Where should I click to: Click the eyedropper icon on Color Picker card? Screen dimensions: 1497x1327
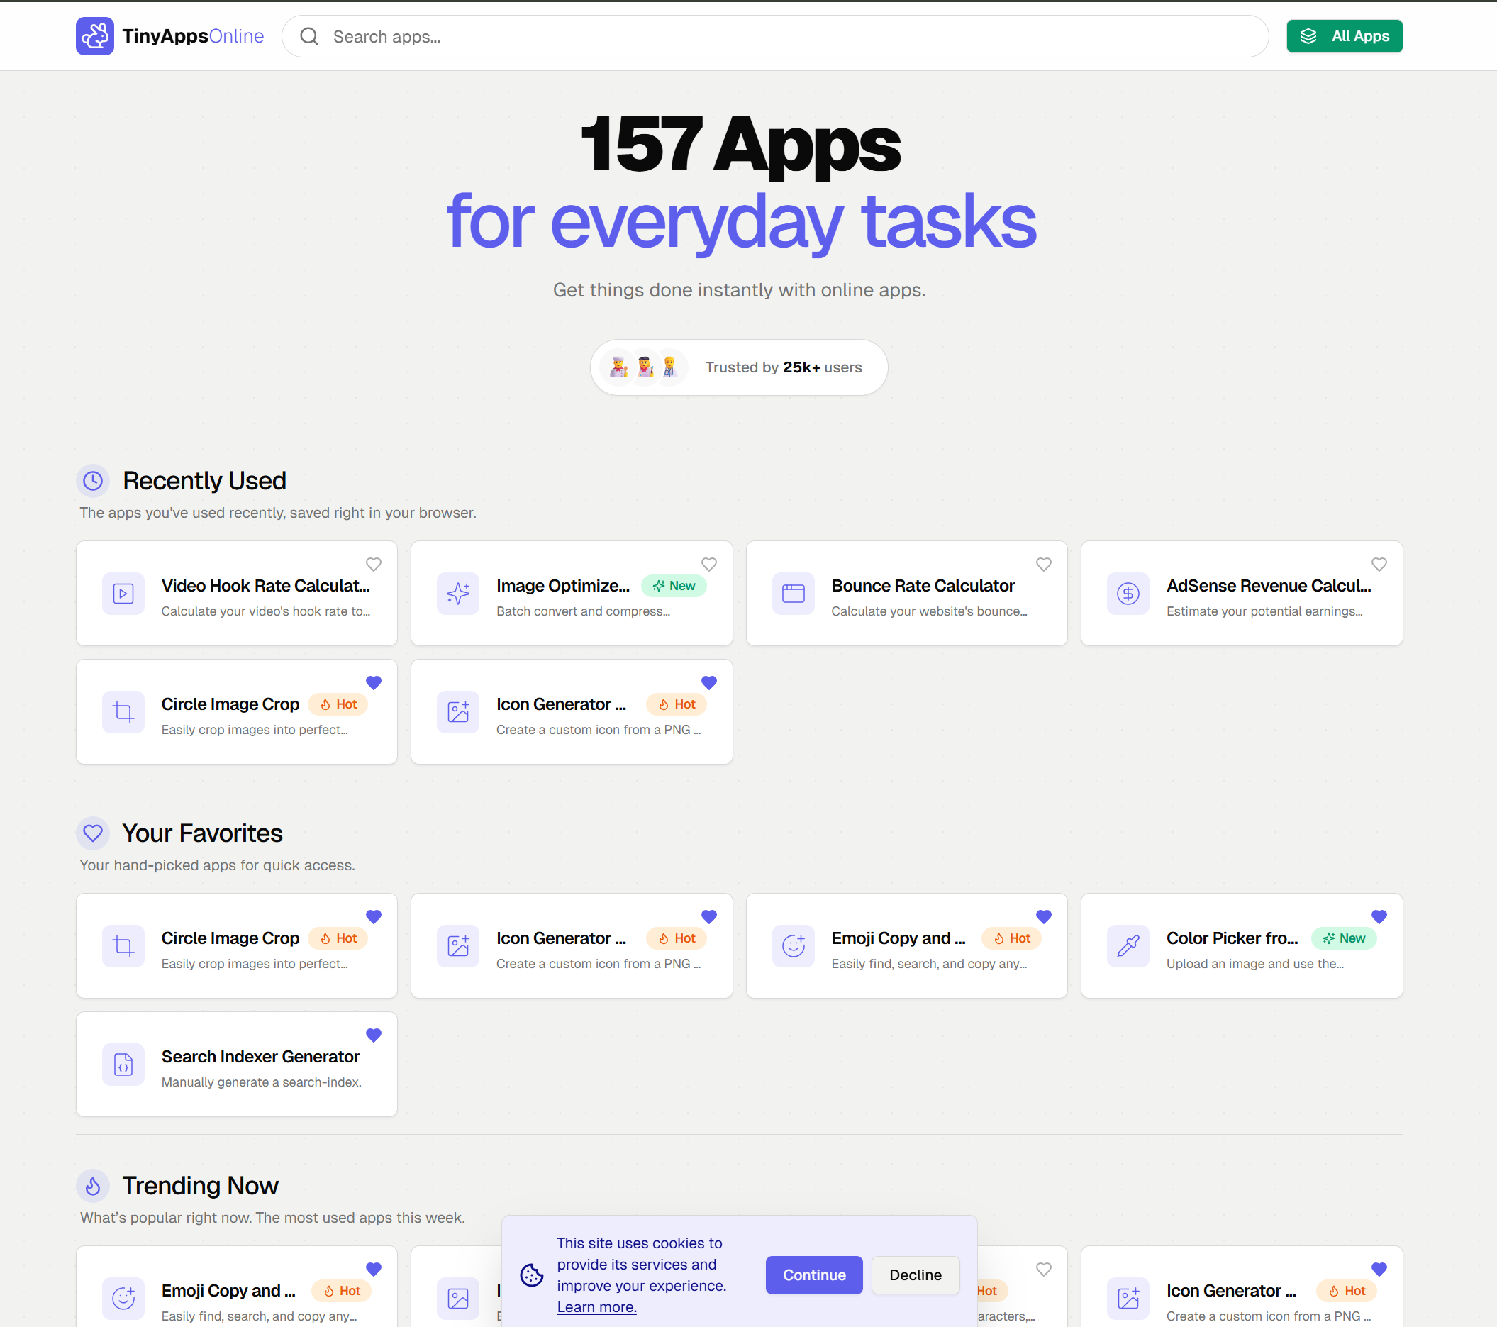click(1128, 945)
